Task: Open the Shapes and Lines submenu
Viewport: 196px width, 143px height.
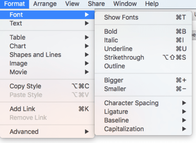Action: tap(47, 55)
